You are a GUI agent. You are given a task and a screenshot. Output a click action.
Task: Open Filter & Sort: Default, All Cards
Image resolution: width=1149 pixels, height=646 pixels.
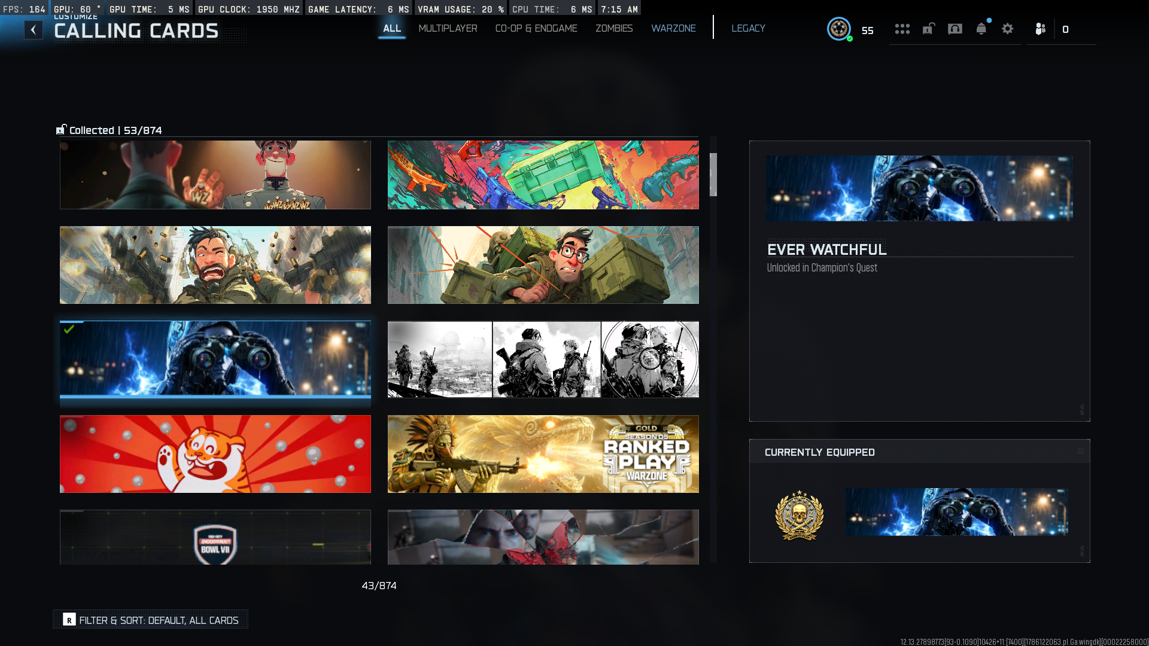tap(151, 620)
